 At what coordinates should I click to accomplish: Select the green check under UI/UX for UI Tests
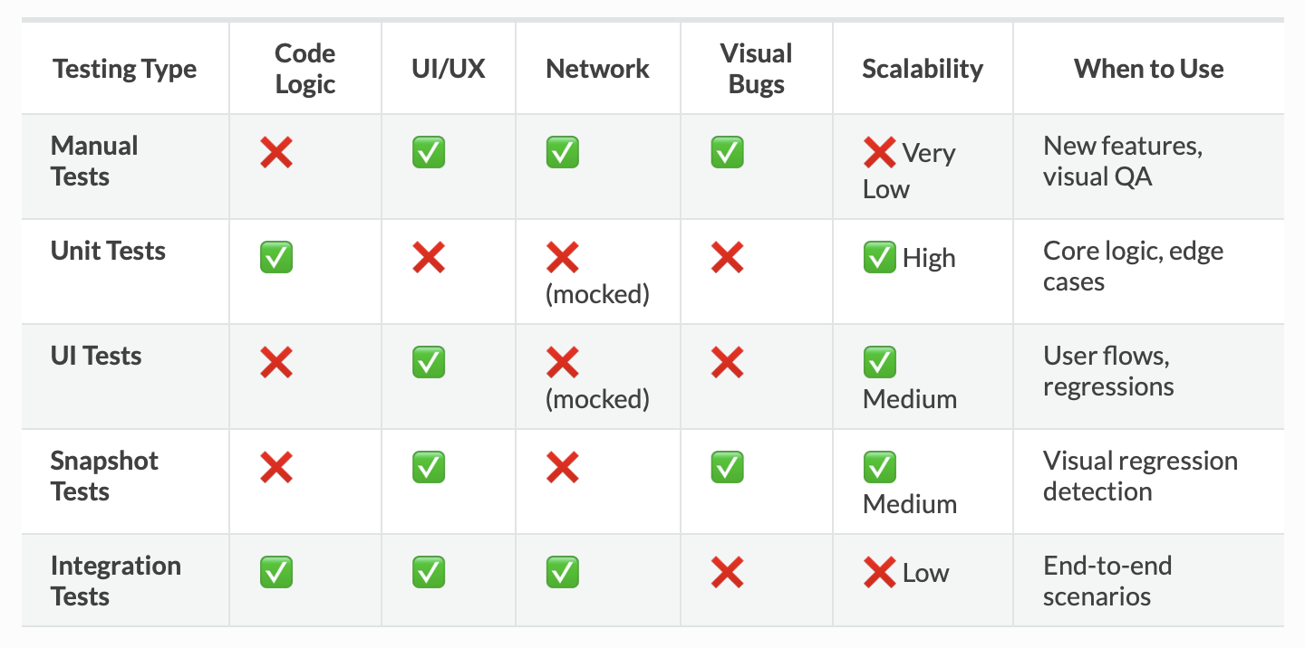pos(429,363)
